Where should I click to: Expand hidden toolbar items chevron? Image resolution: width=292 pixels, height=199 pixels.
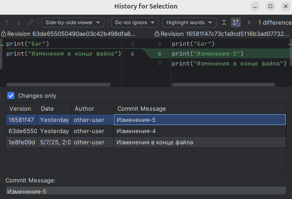click(x=249, y=22)
